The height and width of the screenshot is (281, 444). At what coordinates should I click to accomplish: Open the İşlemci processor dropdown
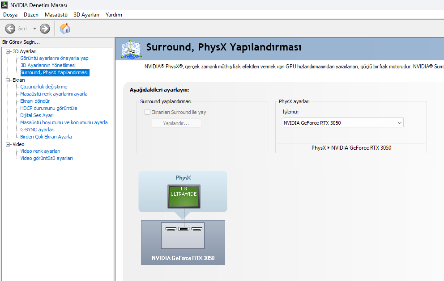pos(343,123)
